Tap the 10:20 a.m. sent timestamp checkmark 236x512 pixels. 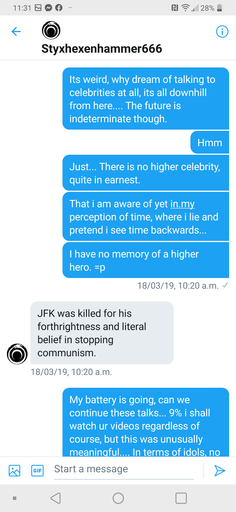pyautogui.click(x=225, y=285)
